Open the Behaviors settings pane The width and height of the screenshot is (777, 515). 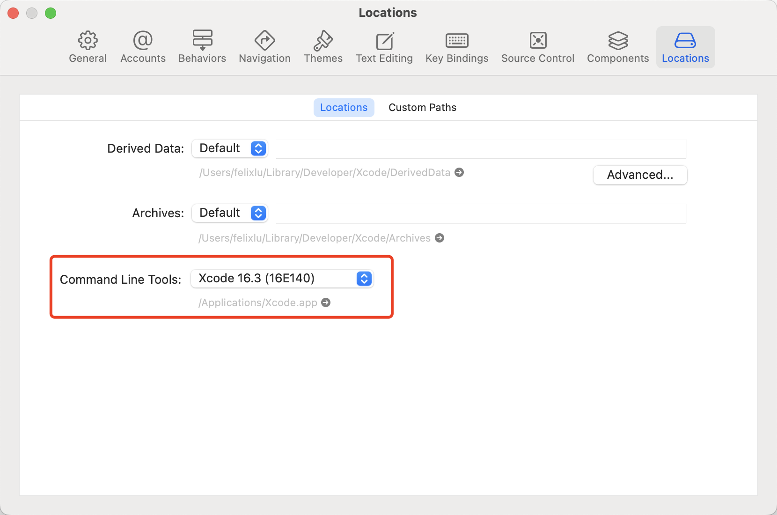tap(202, 47)
